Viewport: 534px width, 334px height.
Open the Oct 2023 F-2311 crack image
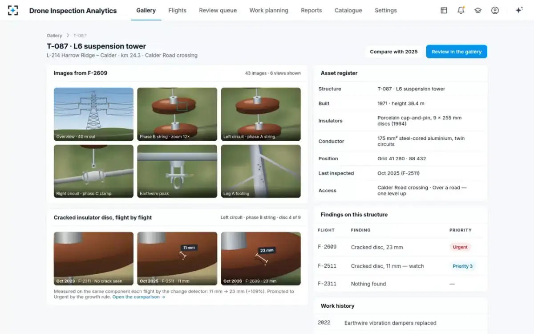pyautogui.click(x=93, y=258)
